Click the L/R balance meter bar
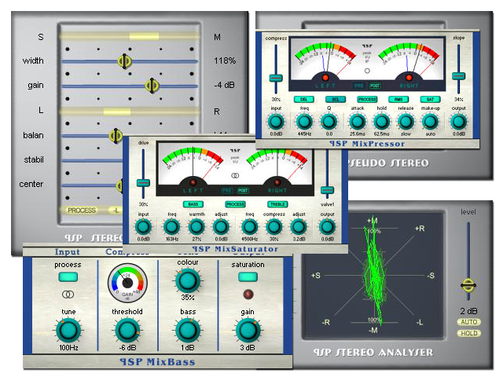Viewport: 503px width, 377px height. click(x=130, y=112)
